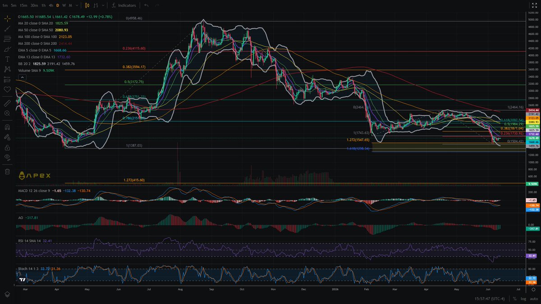Select the brush drawing tool
Screen dimensions: 541x304
7,49
